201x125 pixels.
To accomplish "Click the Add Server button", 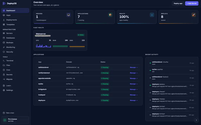I will (x=192, y=4).
